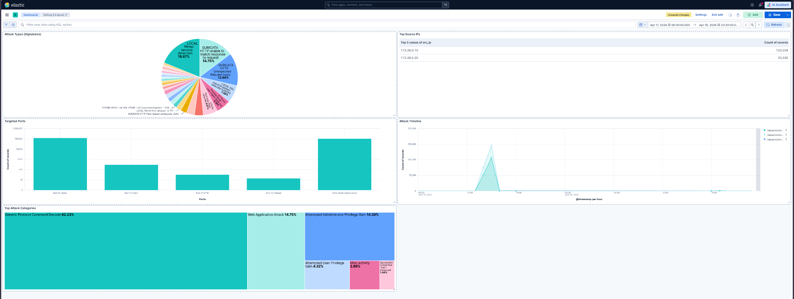Screen dimensions: 794x299
Task: Step time range forward
Action: point(758,25)
